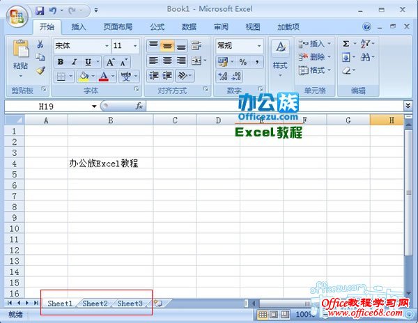Screen dimensions: 418x323
Task: Click the phonetic guide wén icon
Action: 126,77
